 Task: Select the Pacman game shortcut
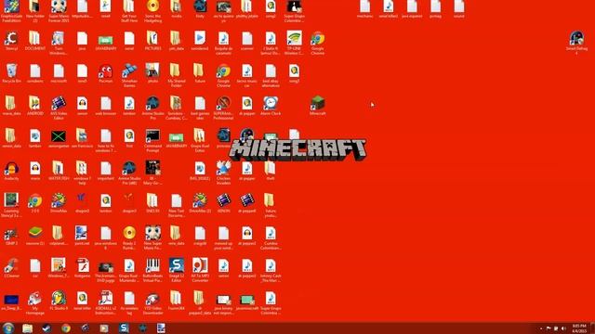click(105, 73)
